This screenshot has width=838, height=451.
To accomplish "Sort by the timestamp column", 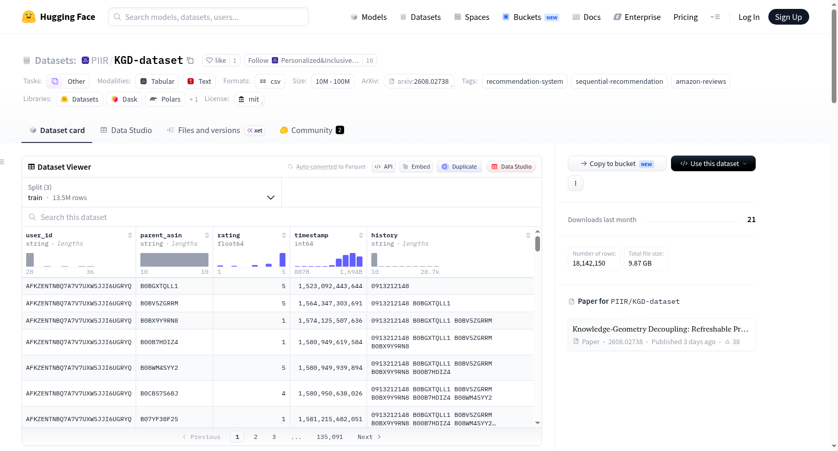I will 361,236.
